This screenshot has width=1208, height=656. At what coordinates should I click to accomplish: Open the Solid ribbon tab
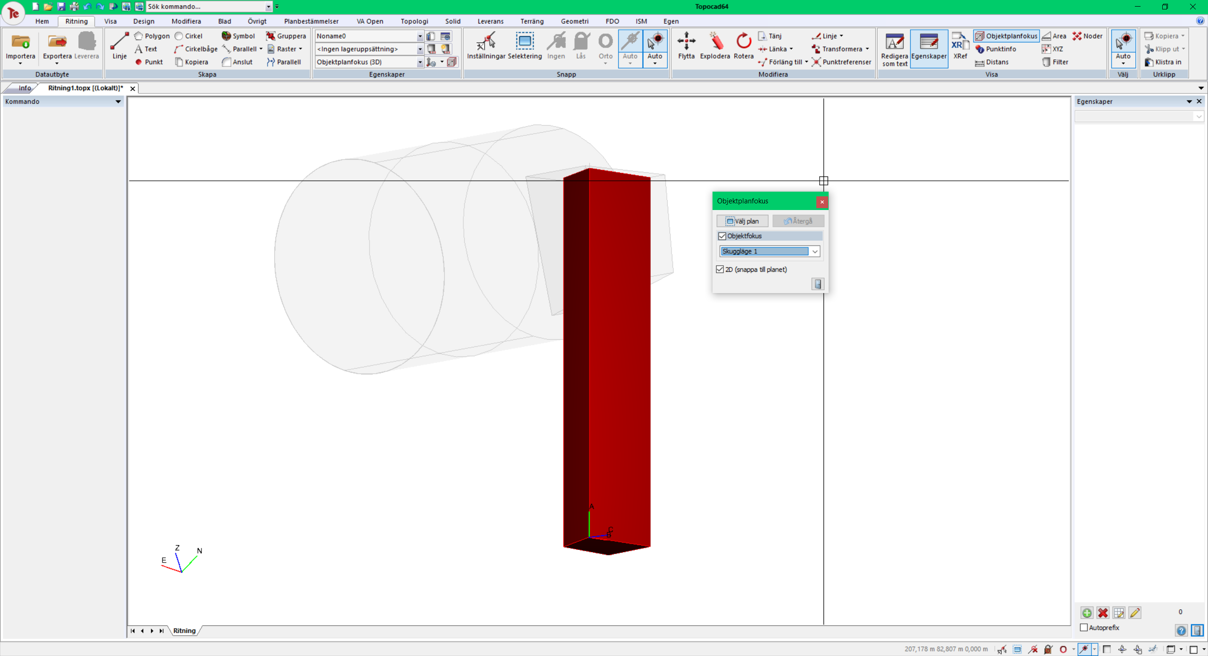[453, 21]
